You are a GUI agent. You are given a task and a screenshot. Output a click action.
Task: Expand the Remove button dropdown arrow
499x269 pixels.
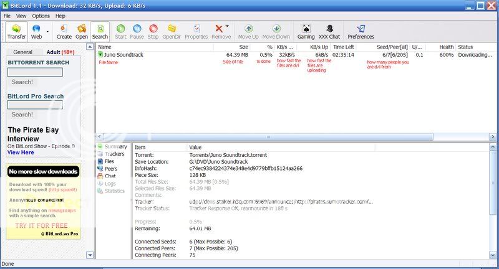pos(227,26)
